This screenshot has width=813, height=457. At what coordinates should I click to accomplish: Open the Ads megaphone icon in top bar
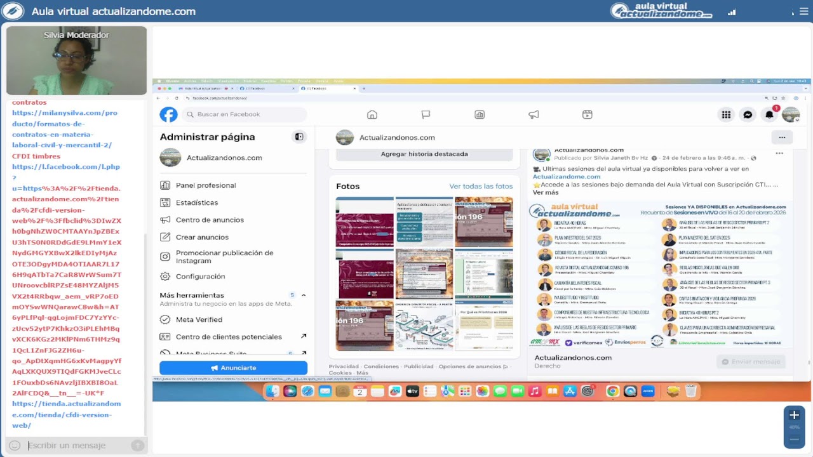coord(534,114)
